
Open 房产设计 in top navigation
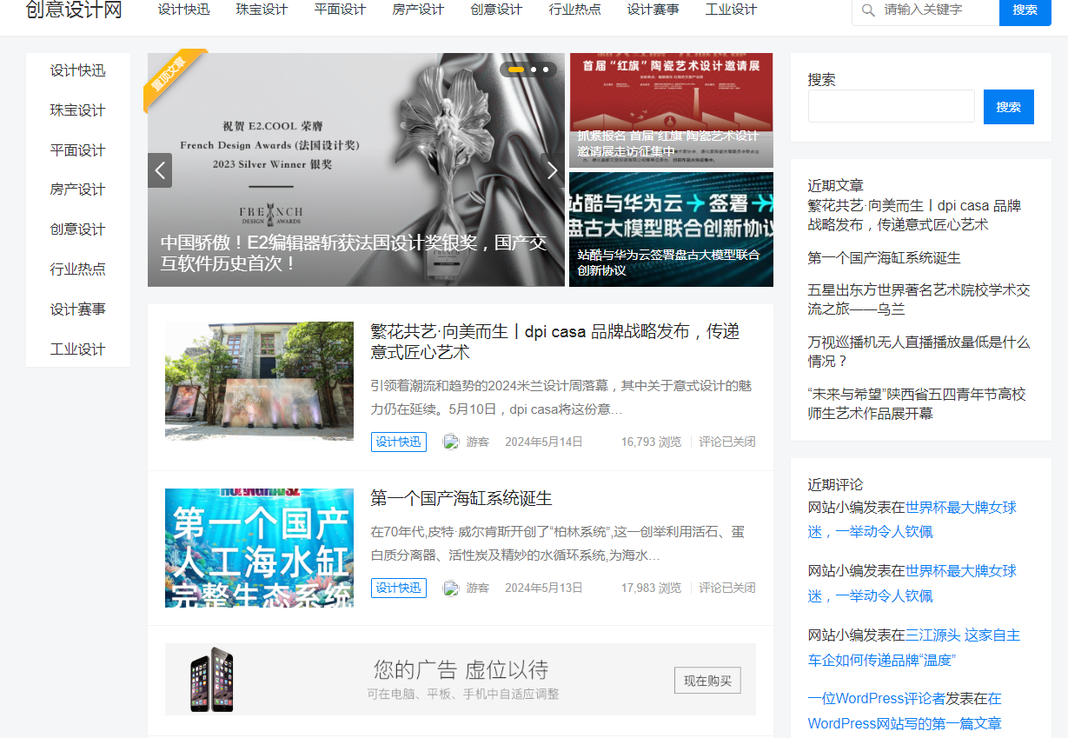418,10
